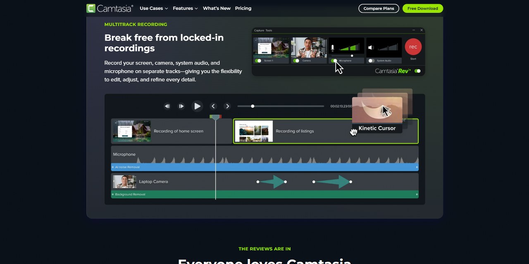Adjust the microphone volume slider

click(x=352, y=56)
